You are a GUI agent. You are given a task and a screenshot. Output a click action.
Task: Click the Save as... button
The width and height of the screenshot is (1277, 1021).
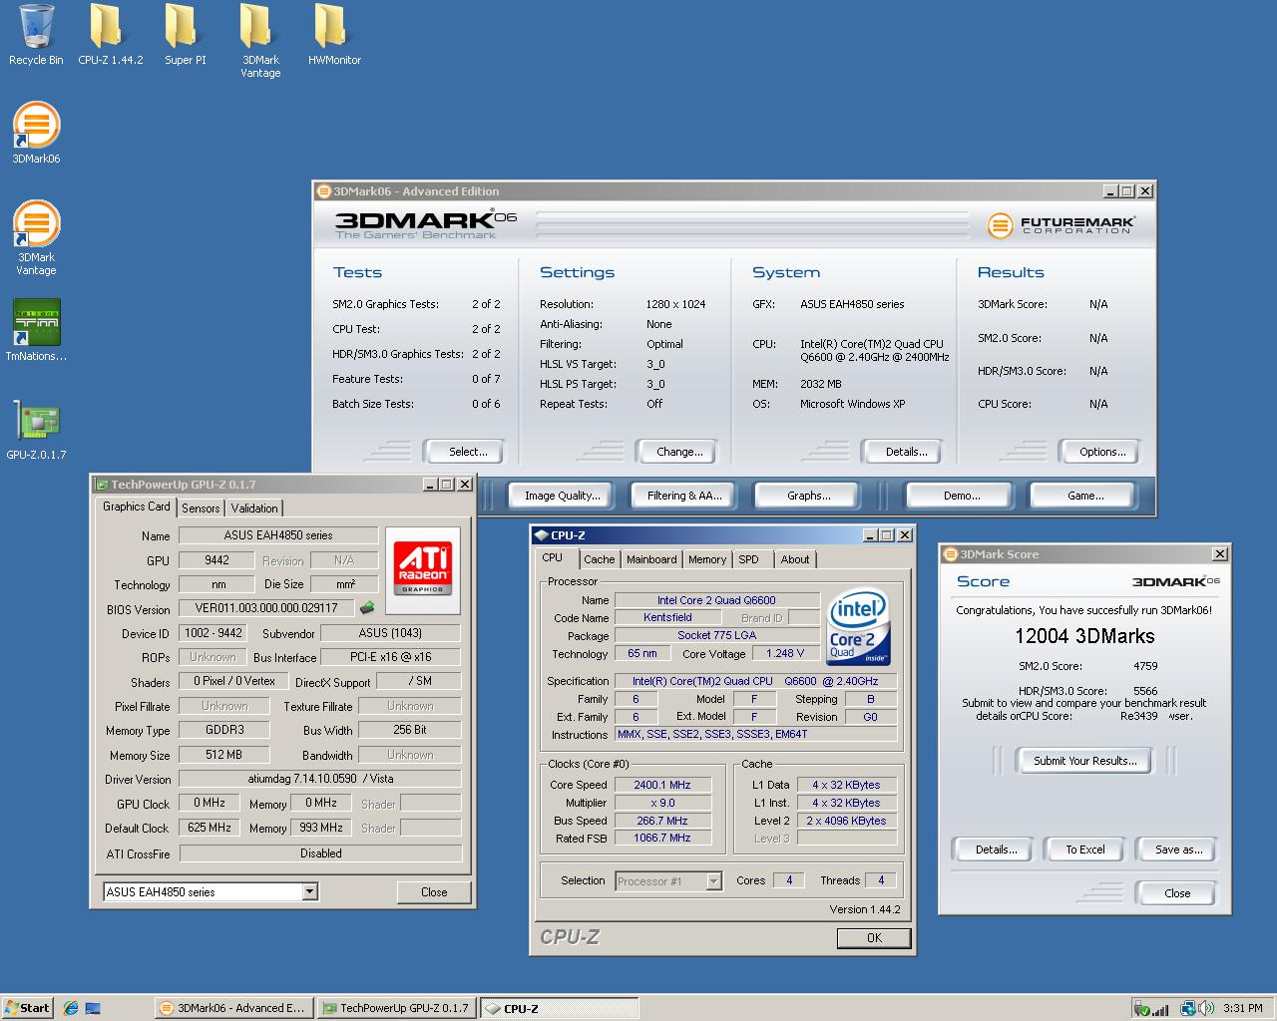pos(1178,850)
